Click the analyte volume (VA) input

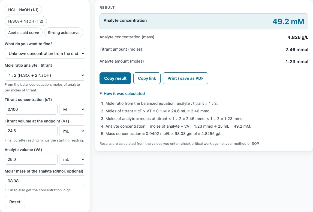point(31,159)
